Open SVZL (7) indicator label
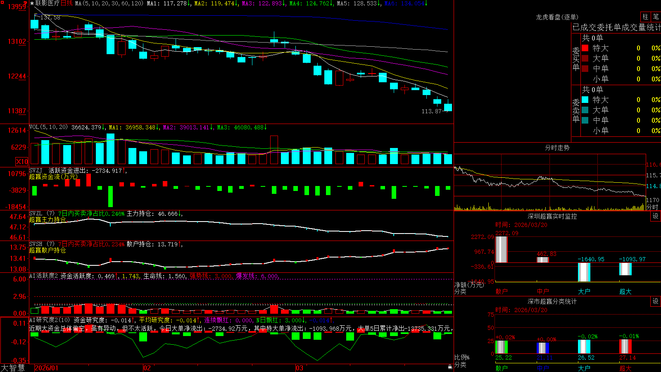This screenshot has height=372, width=661. (42, 214)
